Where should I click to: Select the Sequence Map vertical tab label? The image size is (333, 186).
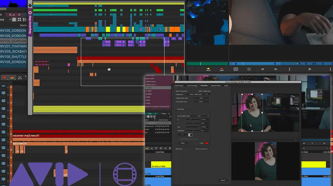tap(30, 24)
